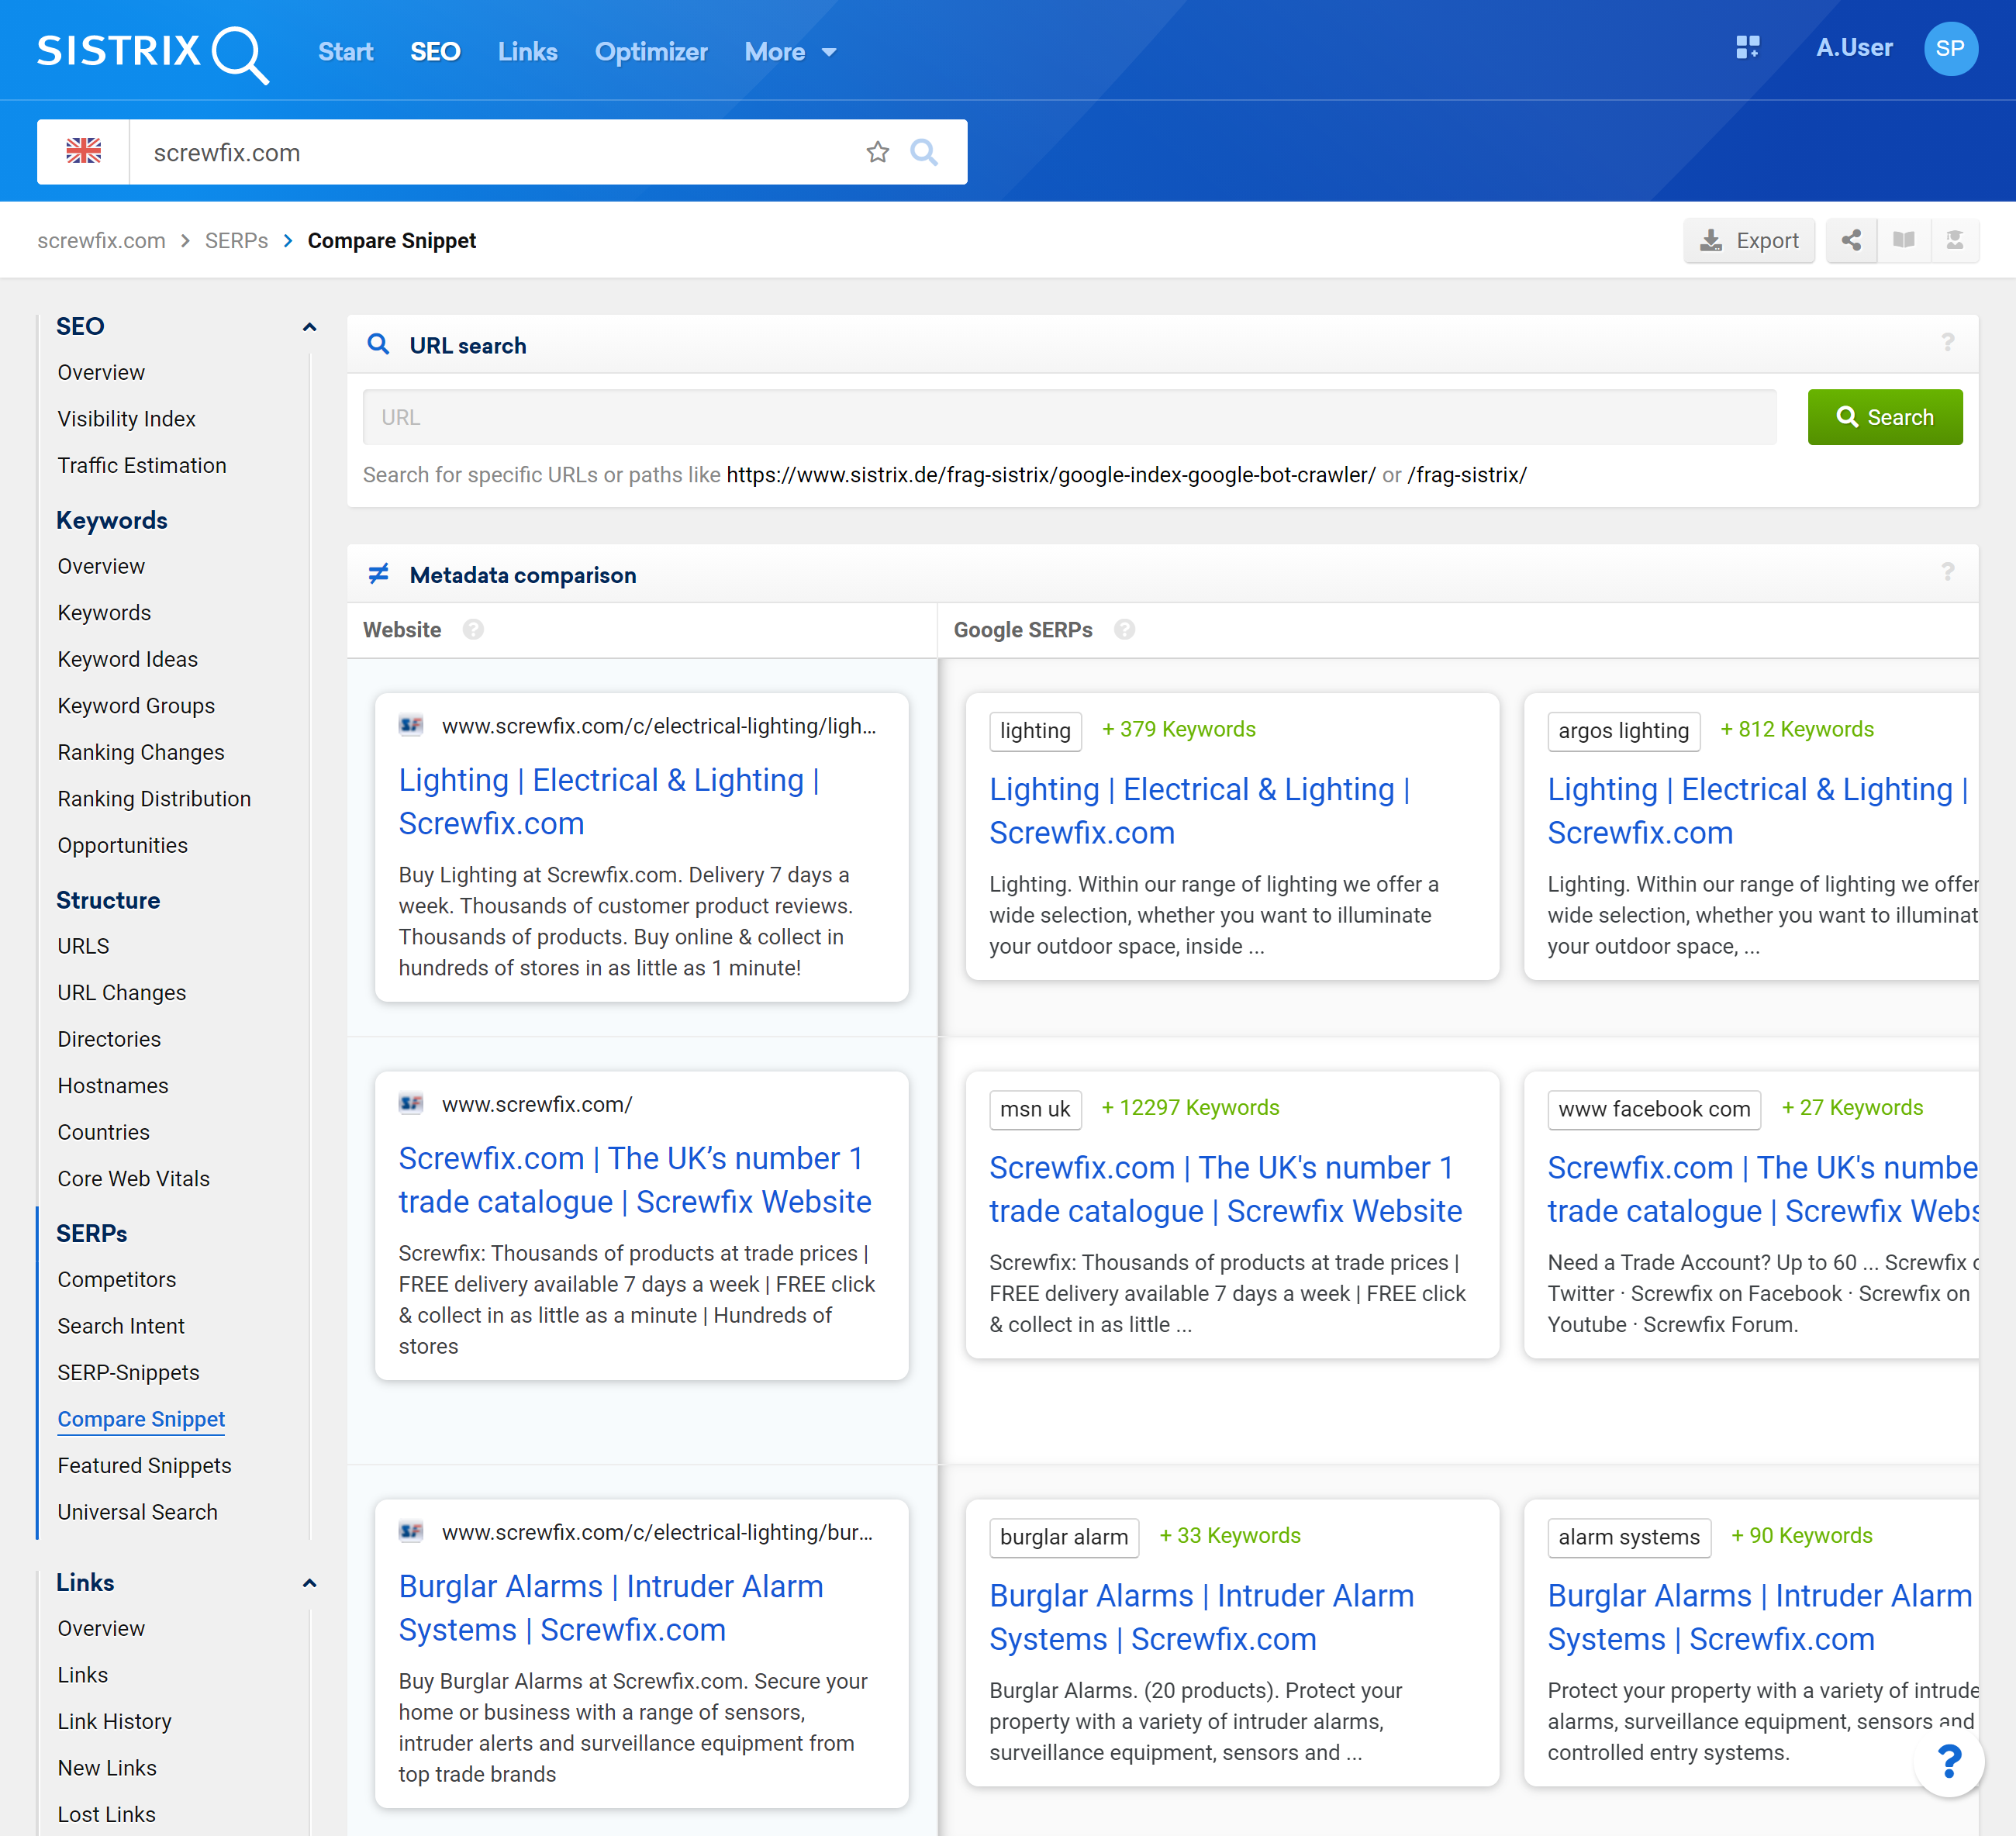
Task: Click the + 33 Keywords link
Action: tap(1229, 1535)
